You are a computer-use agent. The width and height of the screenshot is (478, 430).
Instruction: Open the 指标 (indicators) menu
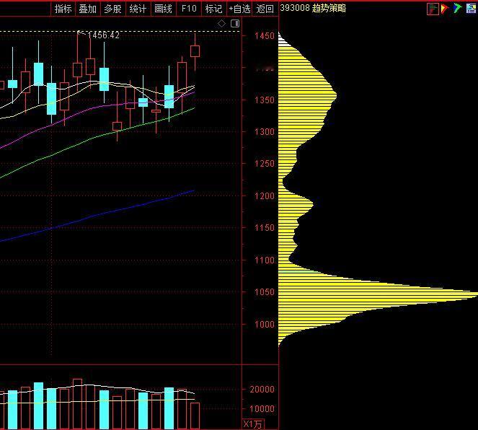pos(63,9)
